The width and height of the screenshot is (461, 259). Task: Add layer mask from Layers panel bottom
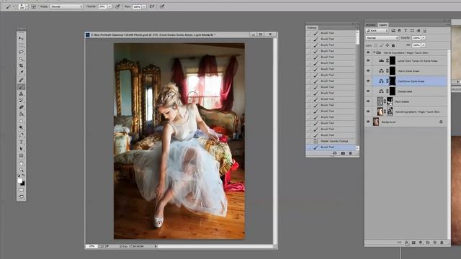pos(413,242)
